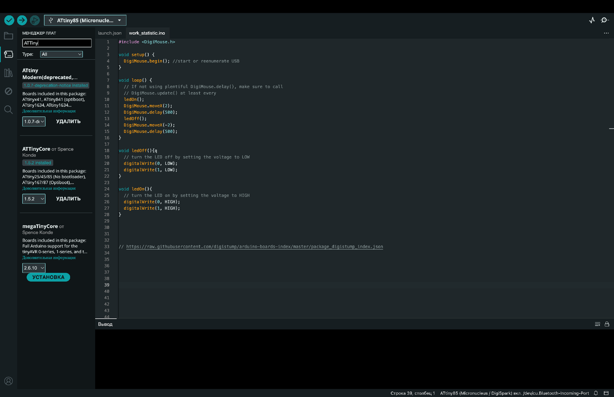Toggle output scroll lock padlock icon
This screenshot has height=397, width=614.
607,324
